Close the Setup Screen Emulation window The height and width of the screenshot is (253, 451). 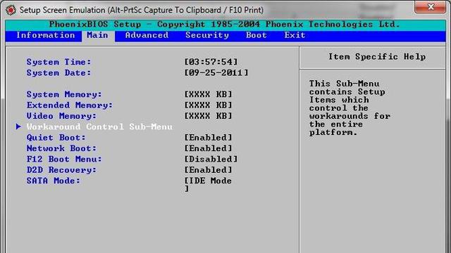430,6
